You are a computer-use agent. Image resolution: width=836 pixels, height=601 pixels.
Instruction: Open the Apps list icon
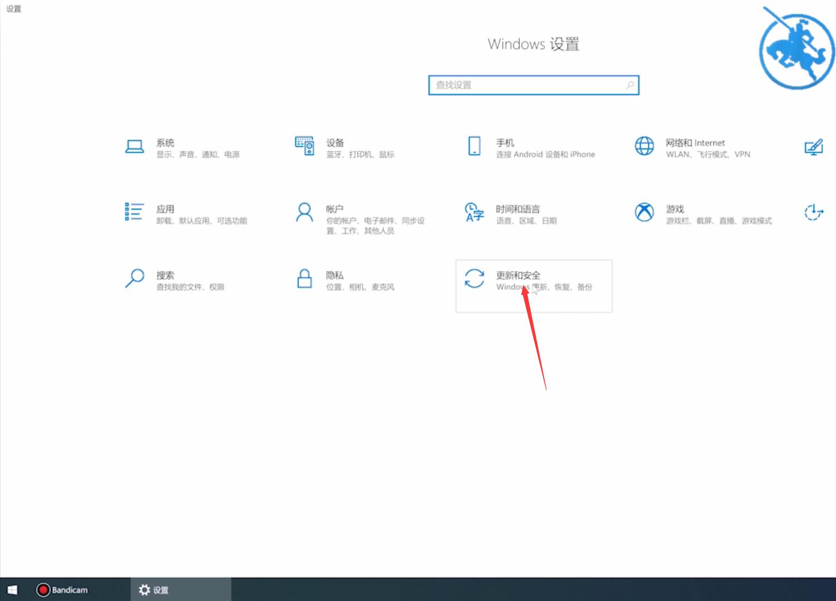(x=135, y=212)
